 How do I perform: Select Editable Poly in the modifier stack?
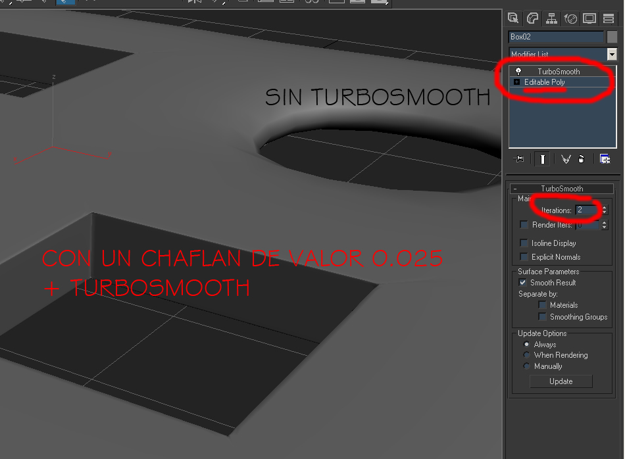pyautogui.click(x=545, y=82)
